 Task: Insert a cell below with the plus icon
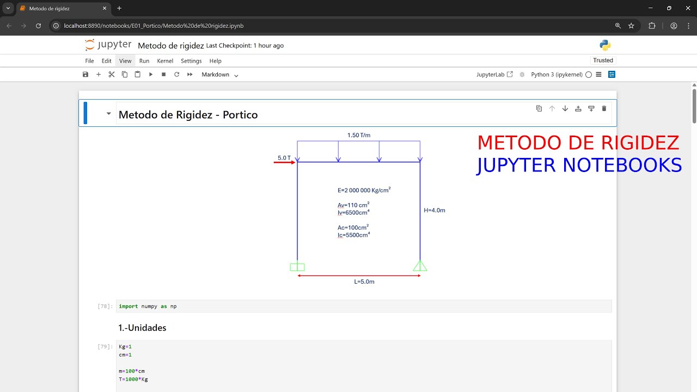click(99, 75)
